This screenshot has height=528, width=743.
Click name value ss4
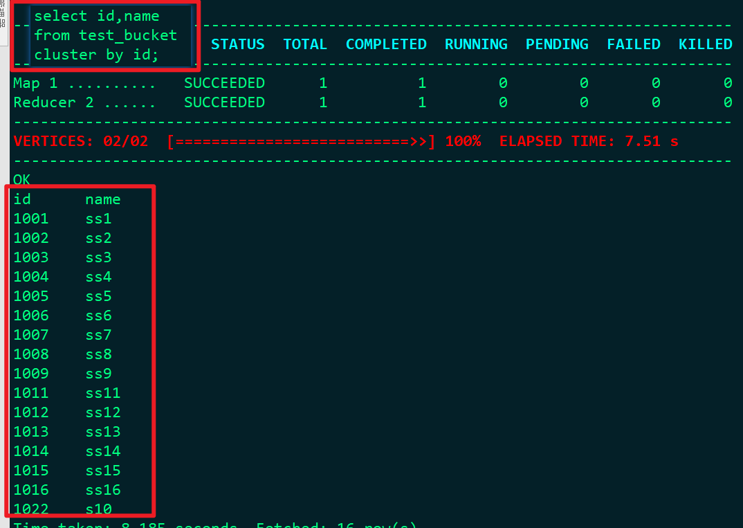click(x=98, y=277)
